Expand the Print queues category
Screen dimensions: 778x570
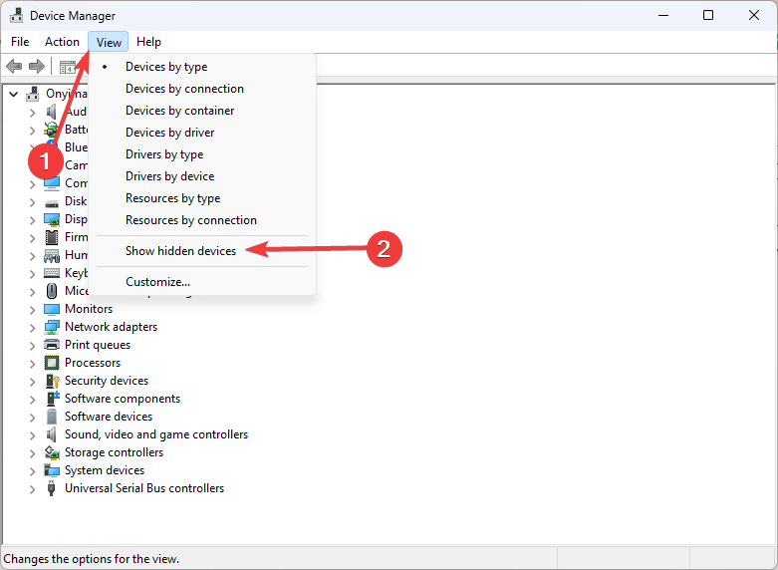32,346
